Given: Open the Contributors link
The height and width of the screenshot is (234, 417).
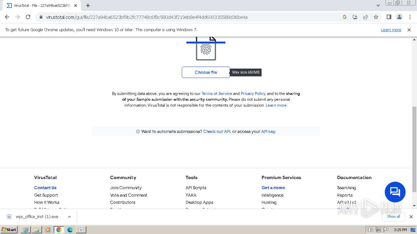Looking at the screenshot, I should click(122, 202).
